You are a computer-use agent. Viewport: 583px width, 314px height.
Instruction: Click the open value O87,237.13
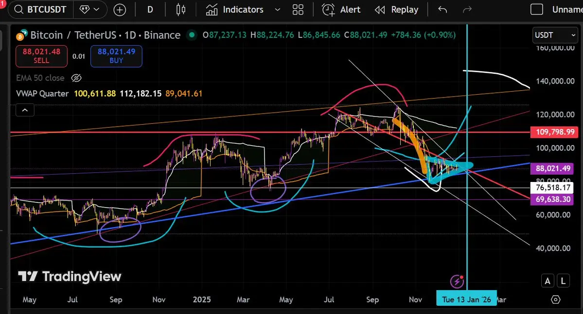click(225, 35)
